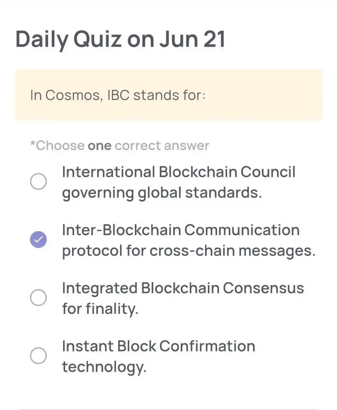Click the "International Blockchain Council" answer text
Screen dimensions: 337x410
178,172
